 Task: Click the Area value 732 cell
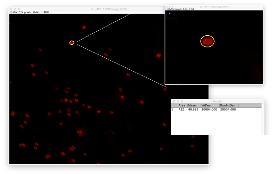[181, 109]
